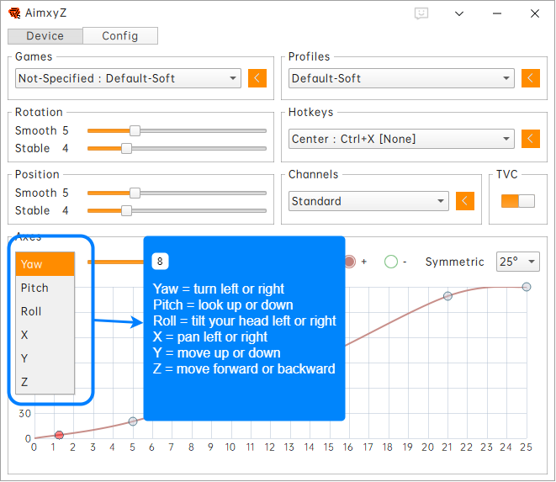The height and width of the screenshot is (482, 556).
Task: Switch to the Device tab
Action: click(x=45, y=36)
